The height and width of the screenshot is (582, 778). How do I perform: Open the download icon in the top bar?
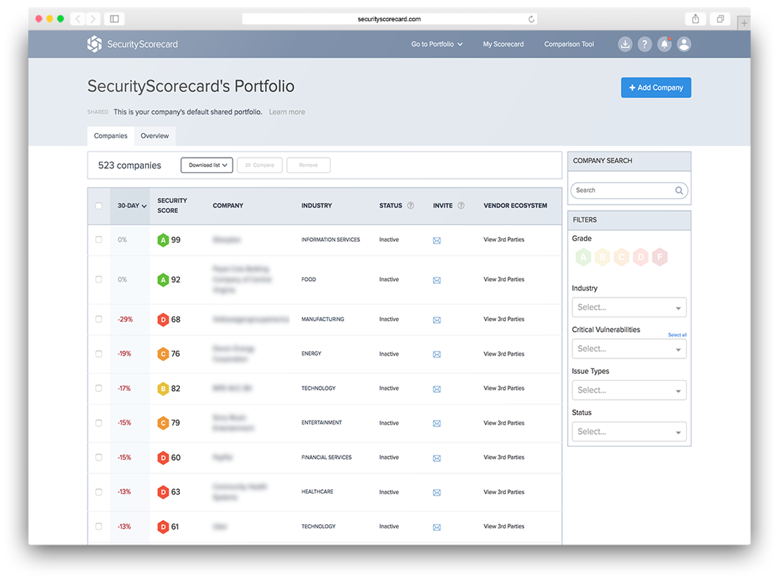(x=625, y=44)
